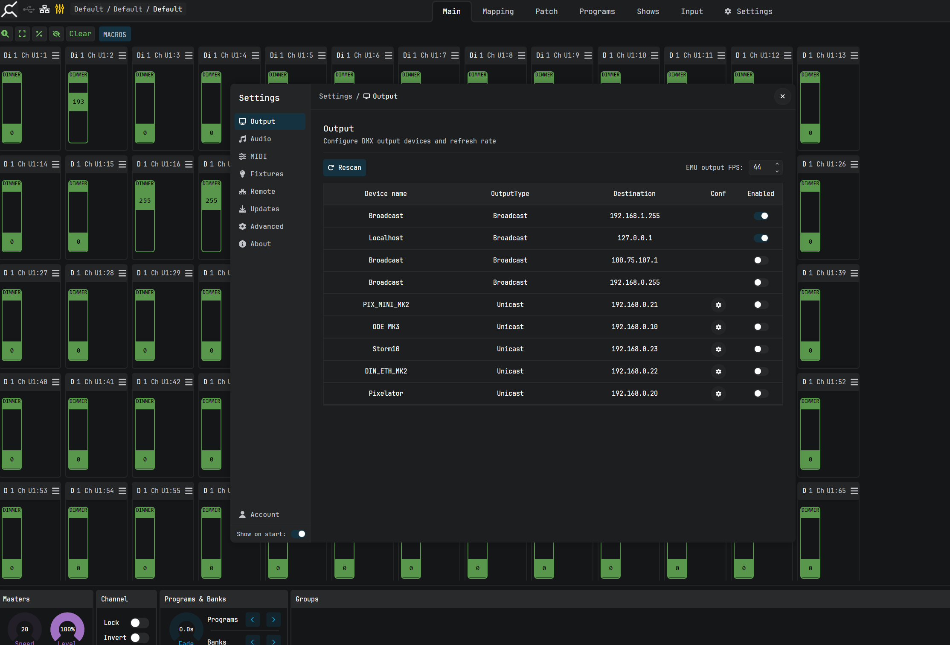Go to next program with right chevron
This screenshot has height=645, width=950.
(x=273, y=619)
